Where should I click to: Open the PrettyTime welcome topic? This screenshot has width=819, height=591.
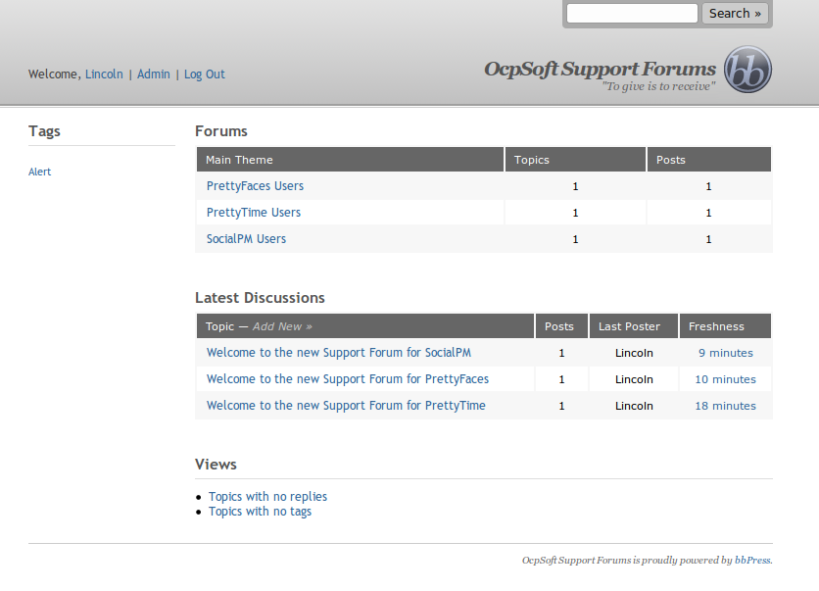[346, 406]
